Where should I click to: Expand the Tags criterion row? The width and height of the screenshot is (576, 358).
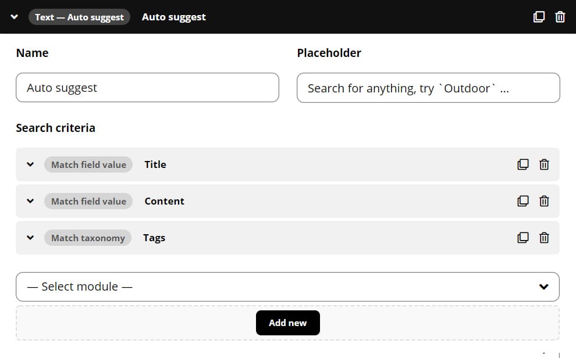31,238
